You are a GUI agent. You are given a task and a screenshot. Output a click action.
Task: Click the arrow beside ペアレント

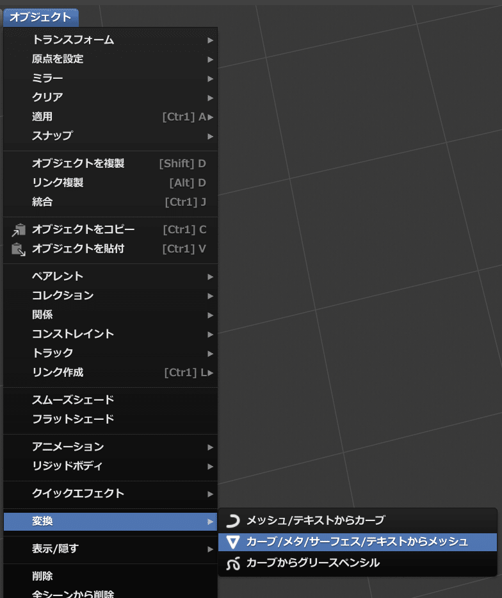click(x=210, y=277)
